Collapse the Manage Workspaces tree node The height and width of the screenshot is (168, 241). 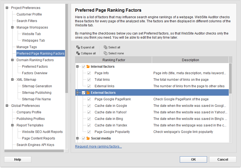[x=13, y=27]
